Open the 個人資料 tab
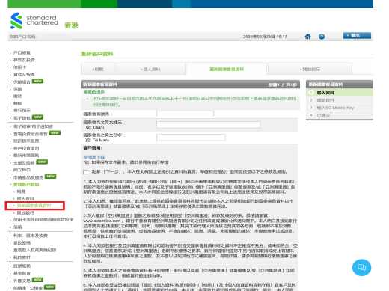This screenshot has width=389, height=291. tap(150, 69)
